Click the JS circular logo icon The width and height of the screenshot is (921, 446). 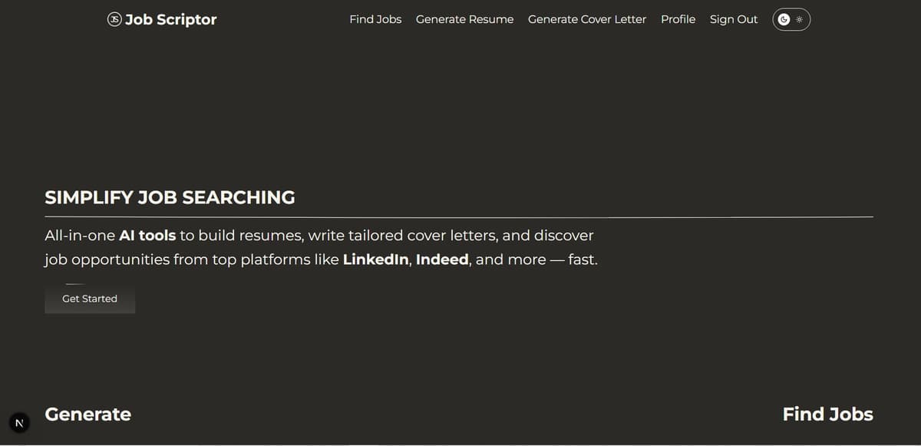[x=114, y=19]
